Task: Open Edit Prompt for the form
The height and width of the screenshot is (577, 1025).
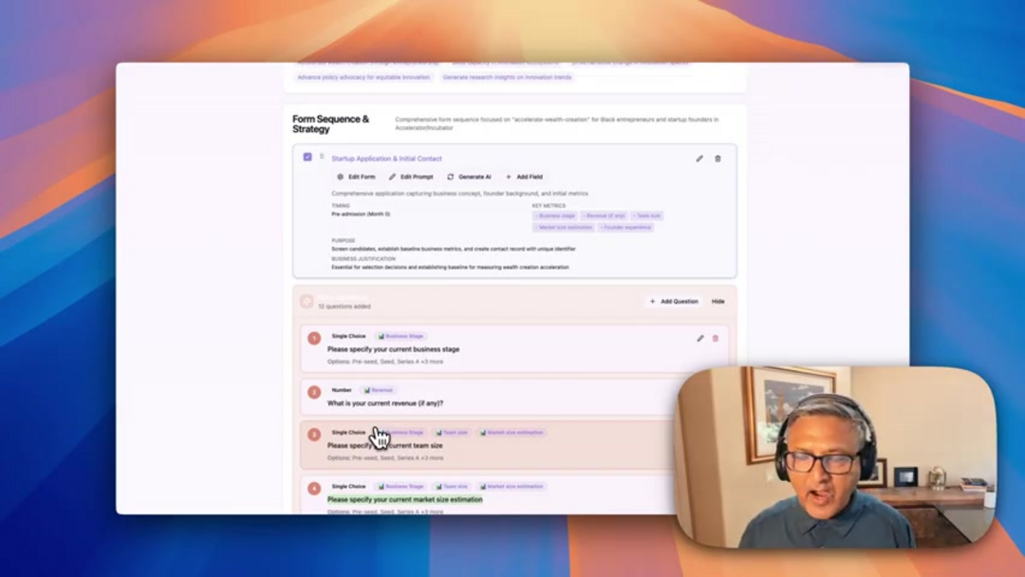Action: (411, 177)
